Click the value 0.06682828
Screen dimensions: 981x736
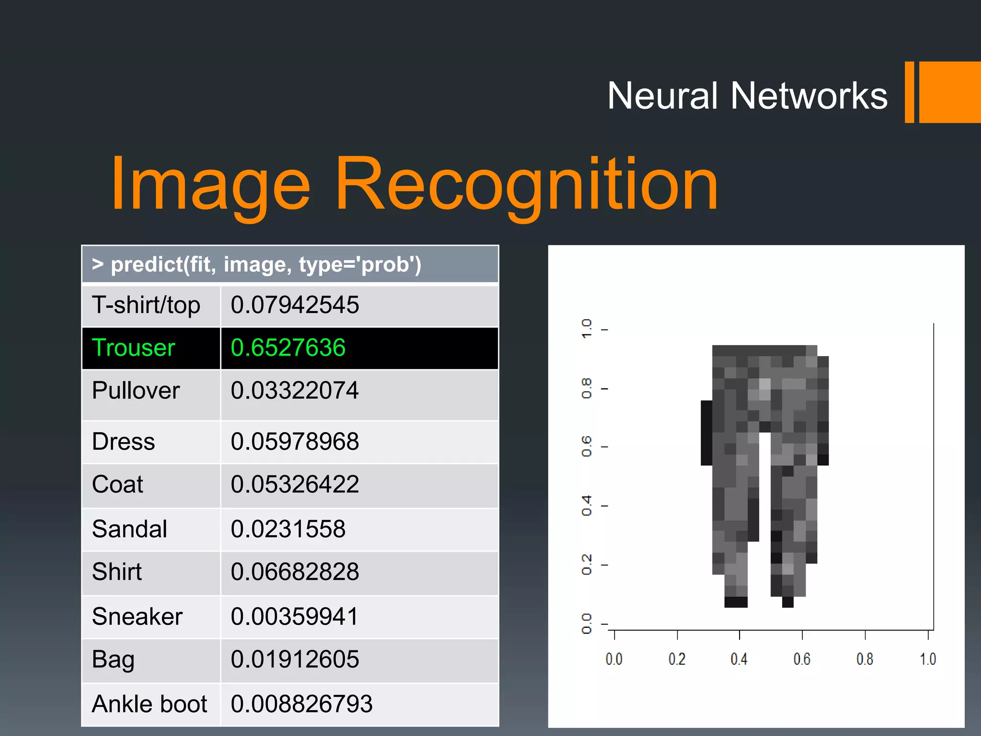point(295,572)
